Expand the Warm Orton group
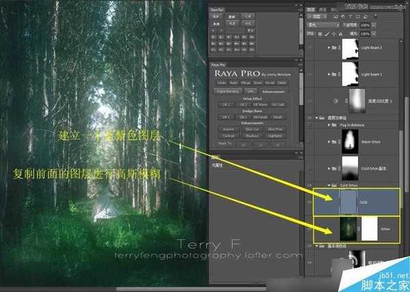 [329, 142]
